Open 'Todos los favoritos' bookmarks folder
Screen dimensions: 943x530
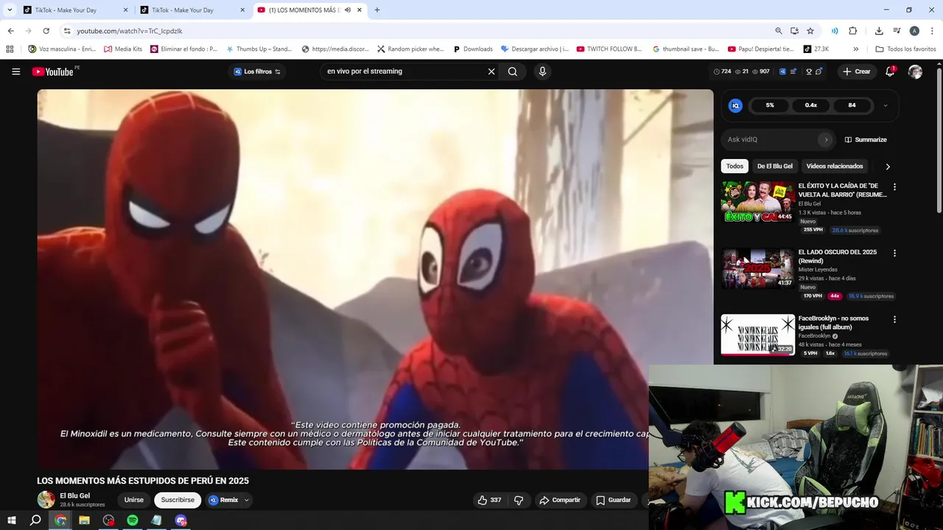905,49
